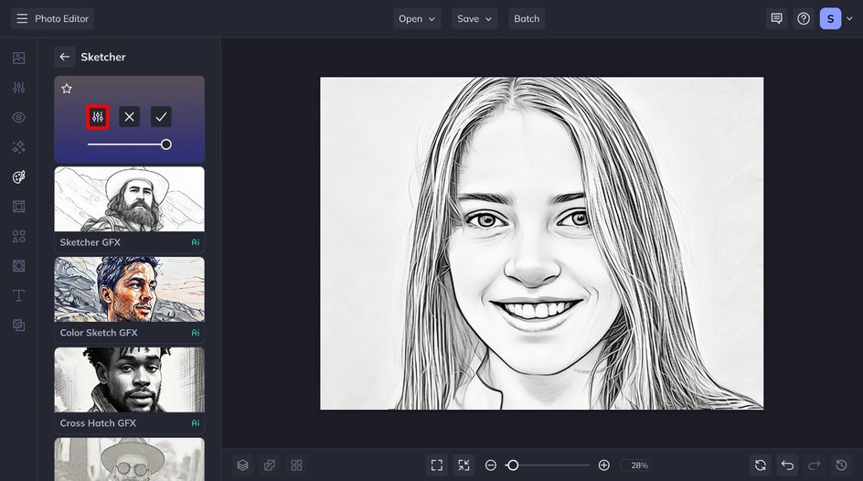The height and width of the screenshot is (481, 863).
Task: Click the Batch button
Action: [x=527, y=18]
